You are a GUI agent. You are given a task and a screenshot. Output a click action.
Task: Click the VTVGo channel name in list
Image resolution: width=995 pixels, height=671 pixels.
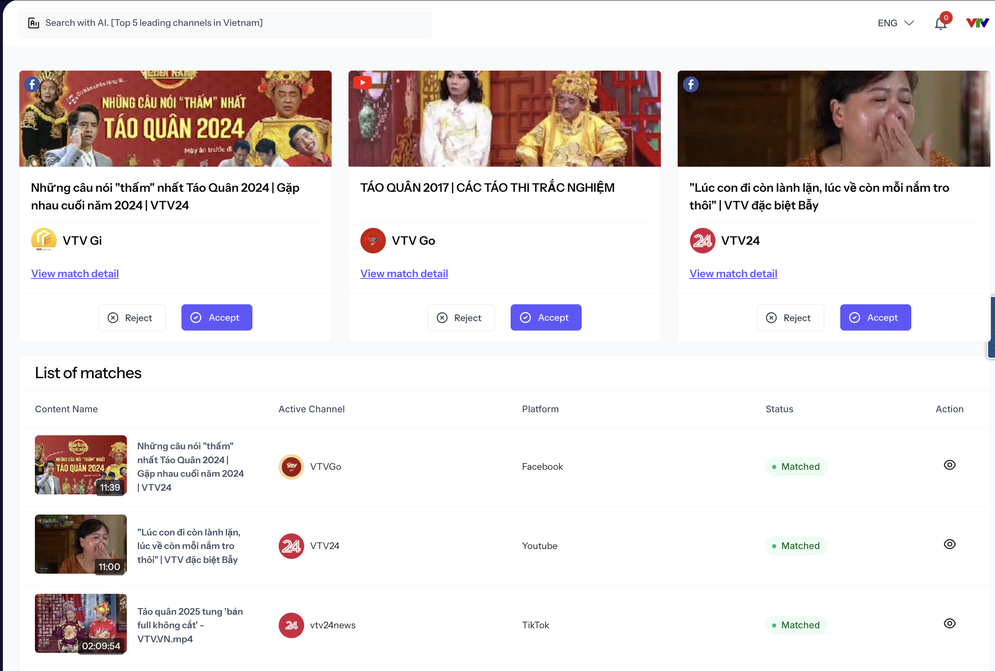pos(326,467)
